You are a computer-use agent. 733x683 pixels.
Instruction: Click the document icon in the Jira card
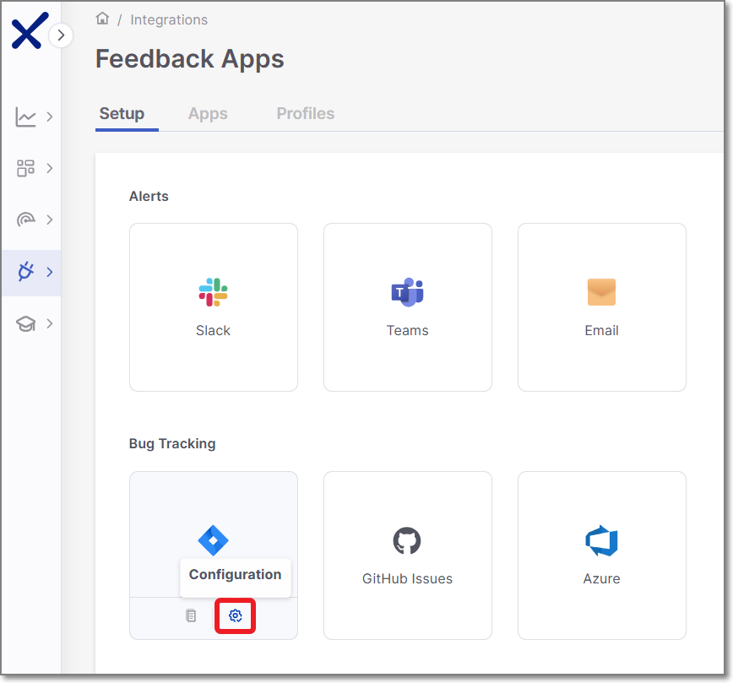[191, 615]
